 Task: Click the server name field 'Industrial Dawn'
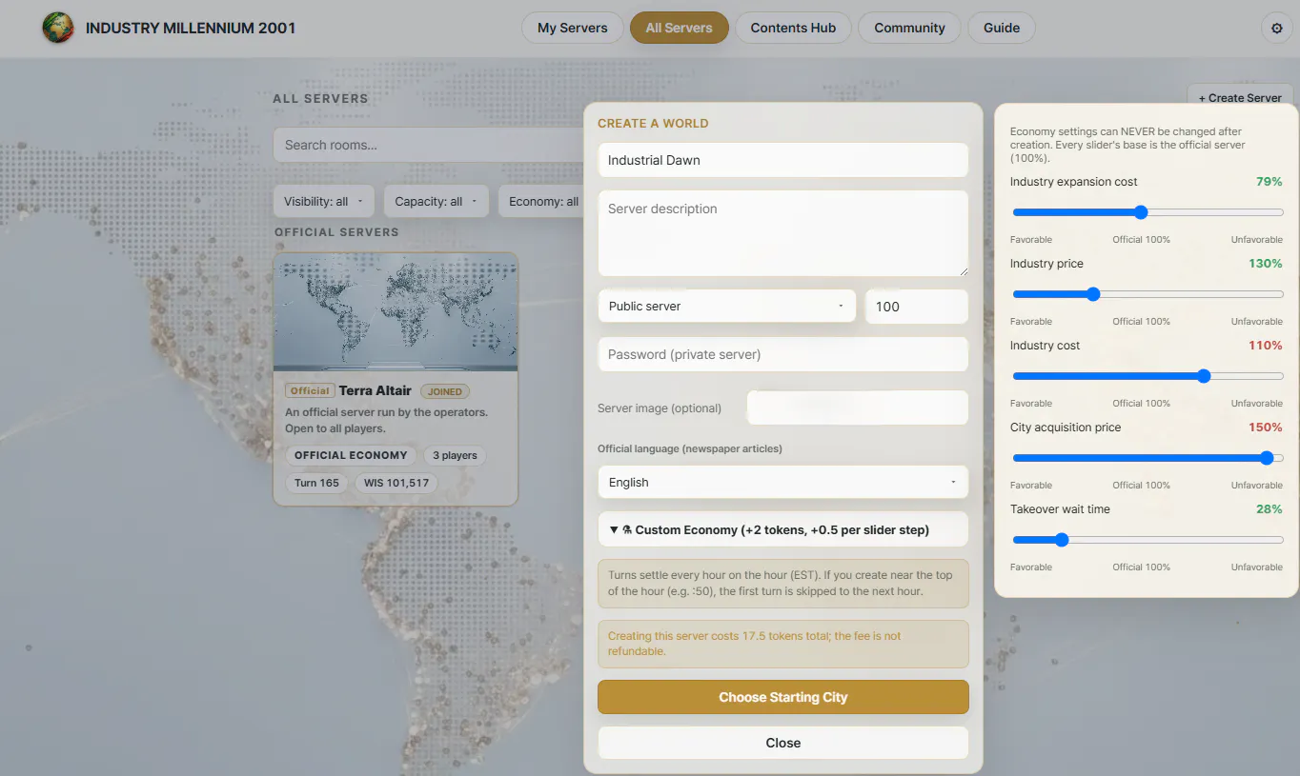(783, 160)
